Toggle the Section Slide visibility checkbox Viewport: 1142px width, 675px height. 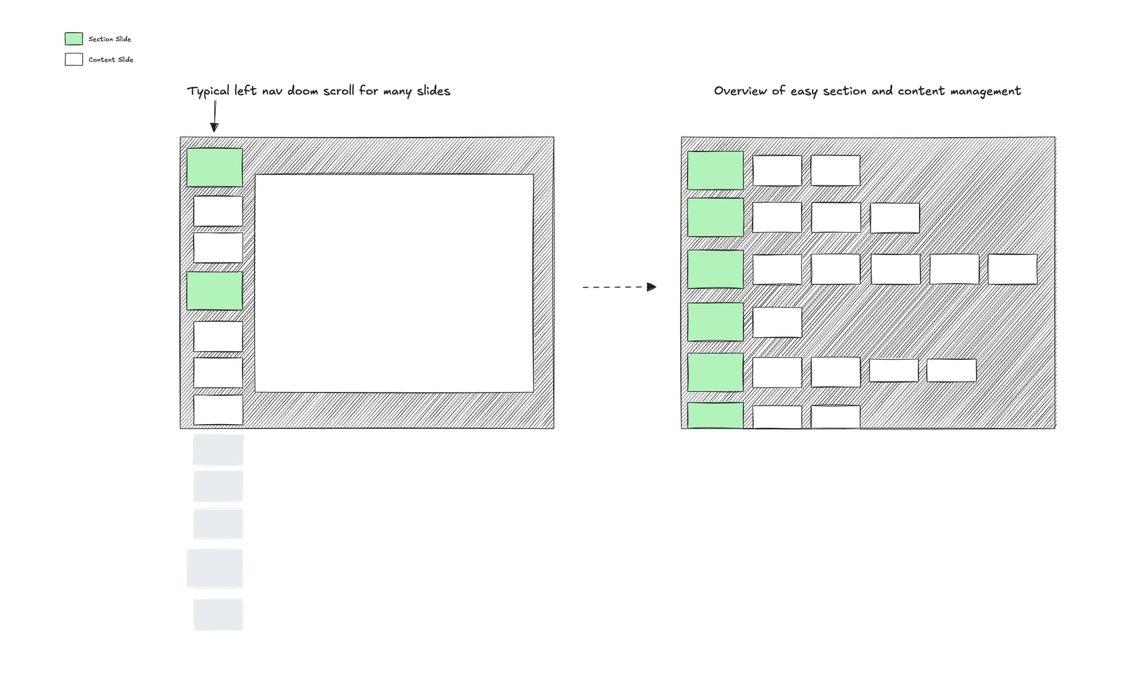tap(74, 39)
